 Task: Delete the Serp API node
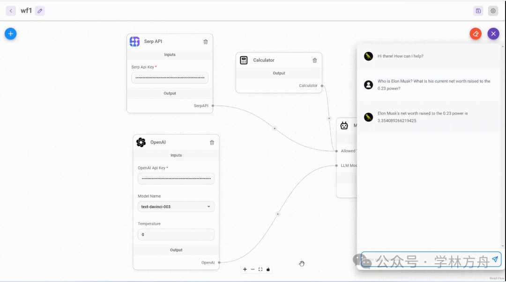[206, 42]
